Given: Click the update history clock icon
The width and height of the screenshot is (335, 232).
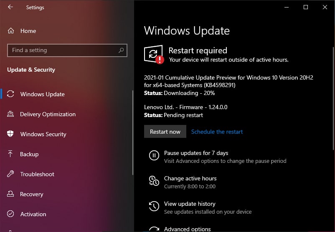Looking at the screenshot, I should point(154,206).
